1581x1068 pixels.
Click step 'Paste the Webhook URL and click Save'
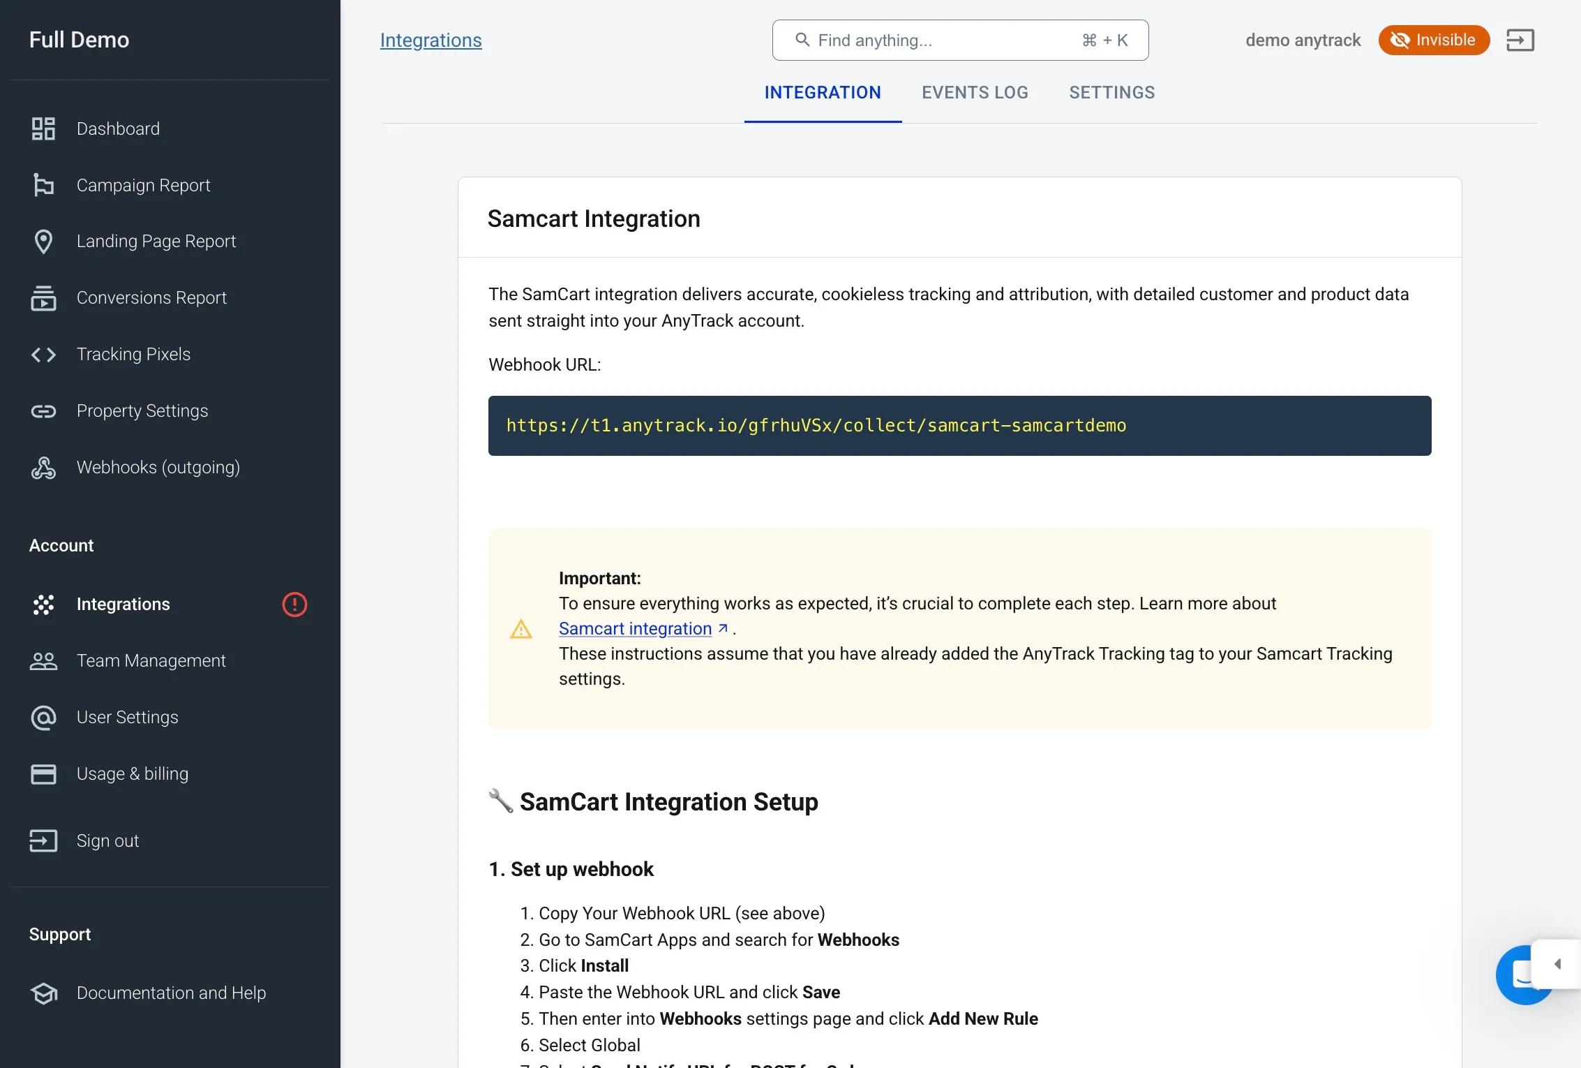point(689,993)
